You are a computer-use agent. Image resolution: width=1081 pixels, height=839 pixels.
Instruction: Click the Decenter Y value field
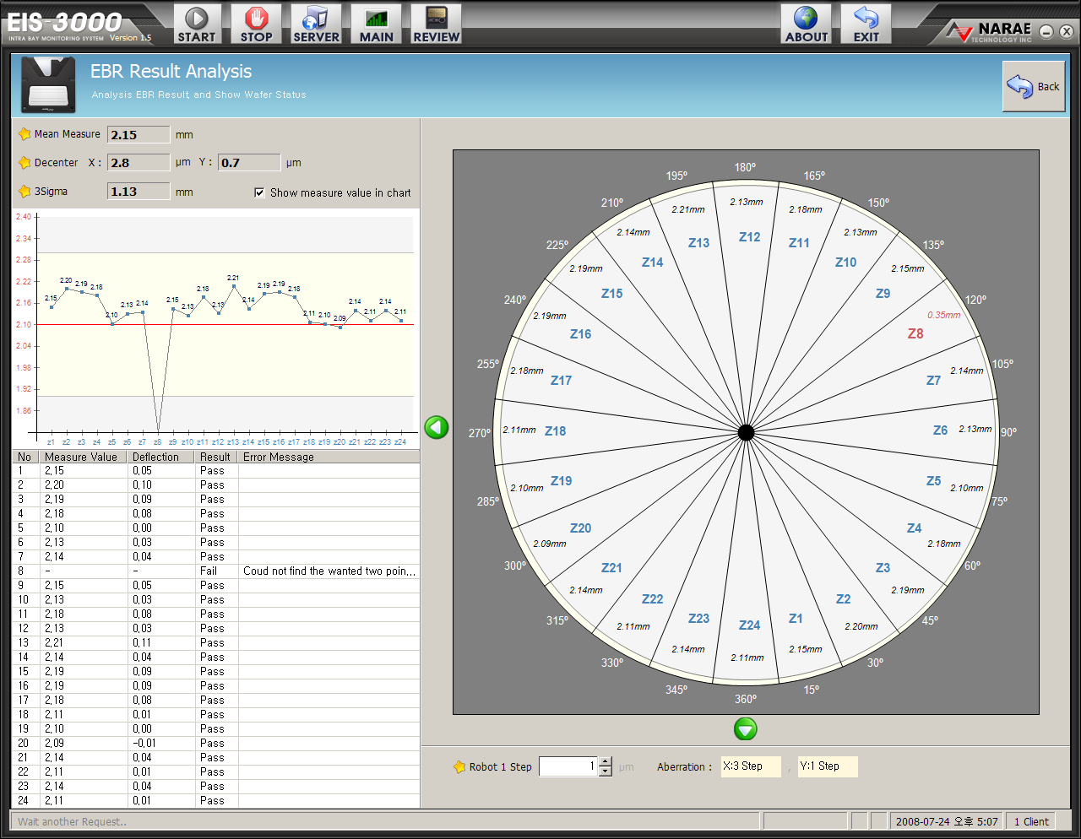point(249,162)
